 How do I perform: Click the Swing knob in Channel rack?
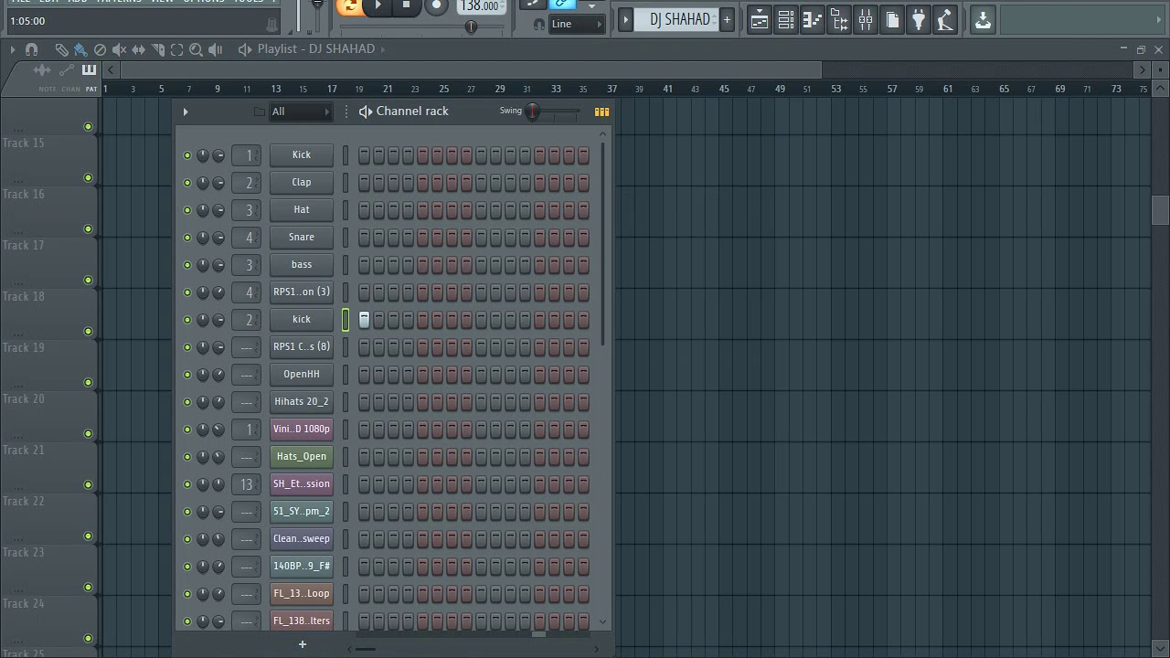pos(533,111)
